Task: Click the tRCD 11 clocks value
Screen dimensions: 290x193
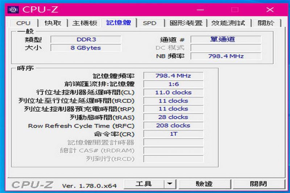Action: click(173, 101)
